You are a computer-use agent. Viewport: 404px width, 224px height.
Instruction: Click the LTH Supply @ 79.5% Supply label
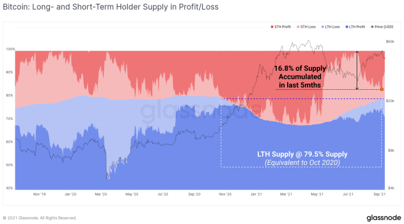(x=302, y=154)
